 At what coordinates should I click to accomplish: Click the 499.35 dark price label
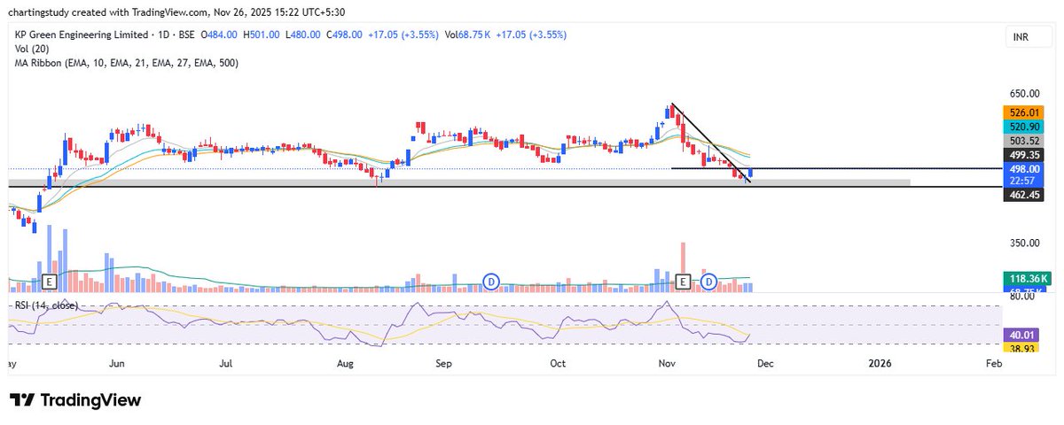tap(1021, 154)
